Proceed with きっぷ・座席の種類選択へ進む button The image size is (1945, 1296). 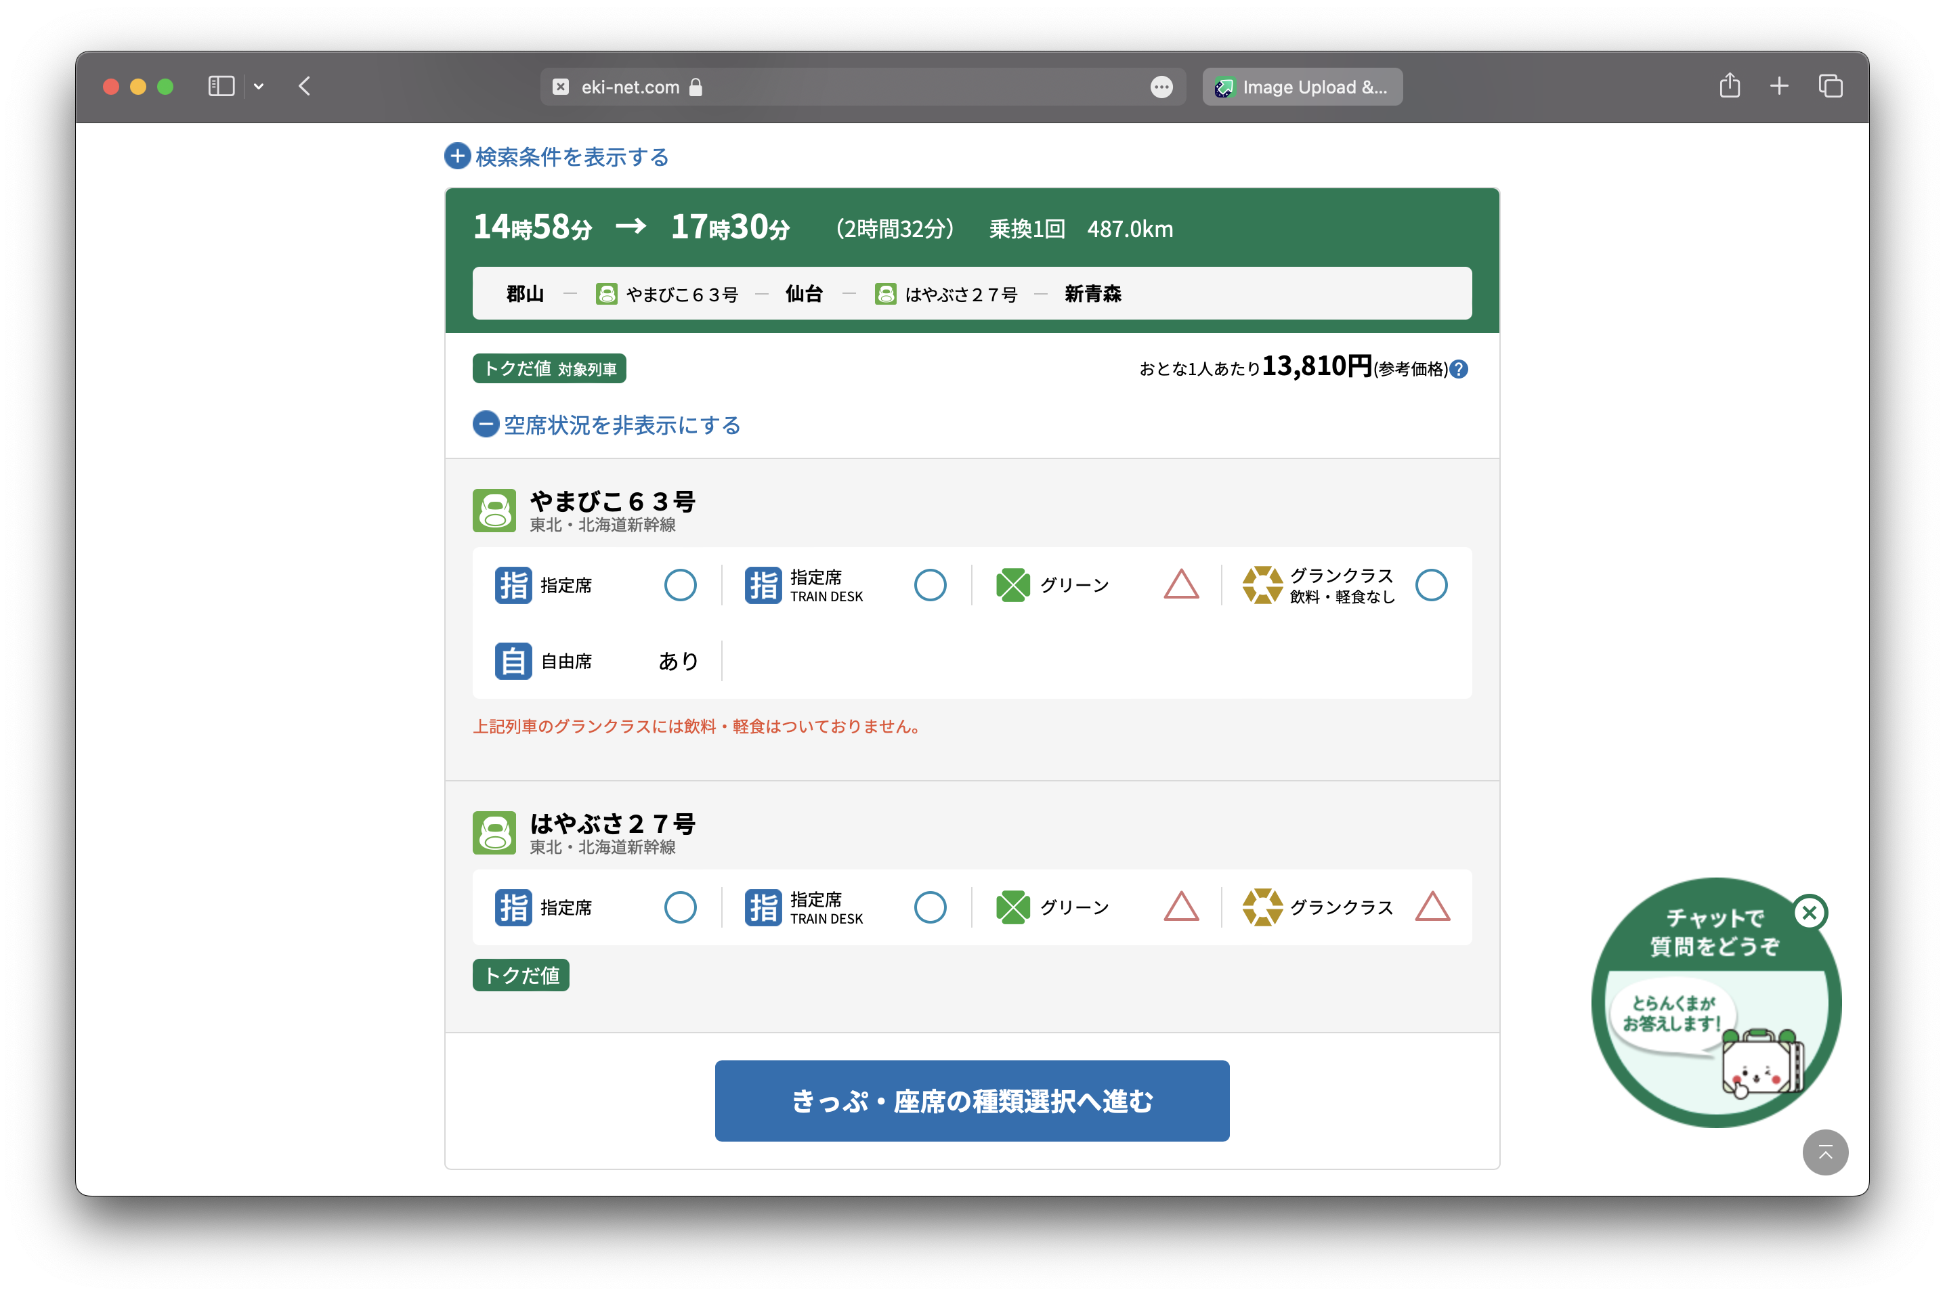point(971,1101)
